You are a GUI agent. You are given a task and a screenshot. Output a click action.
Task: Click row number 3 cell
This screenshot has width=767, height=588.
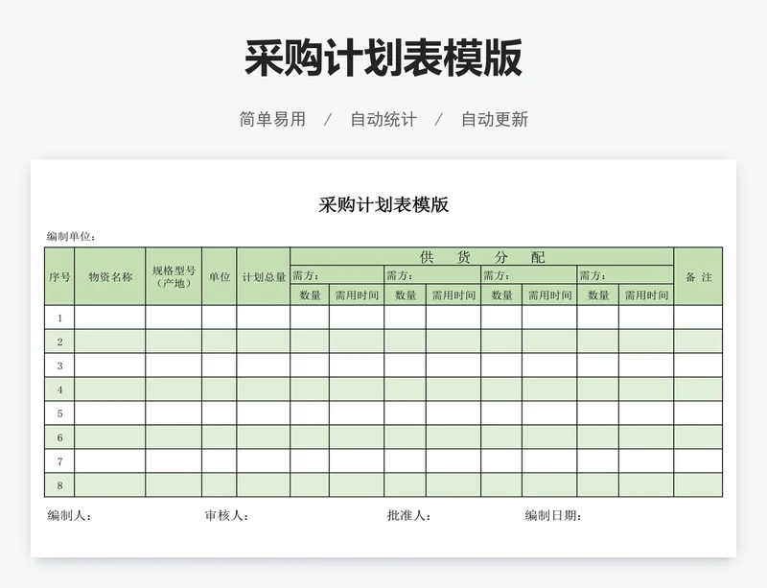pos(59,365)
